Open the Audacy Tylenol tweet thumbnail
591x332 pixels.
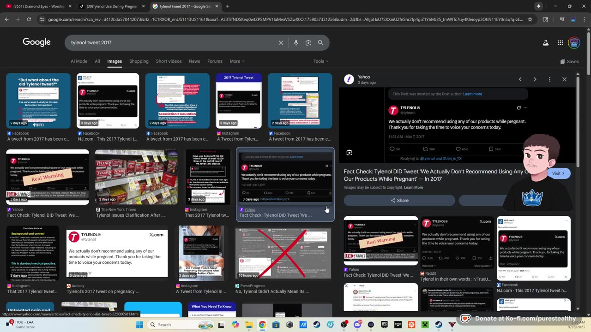117,253
